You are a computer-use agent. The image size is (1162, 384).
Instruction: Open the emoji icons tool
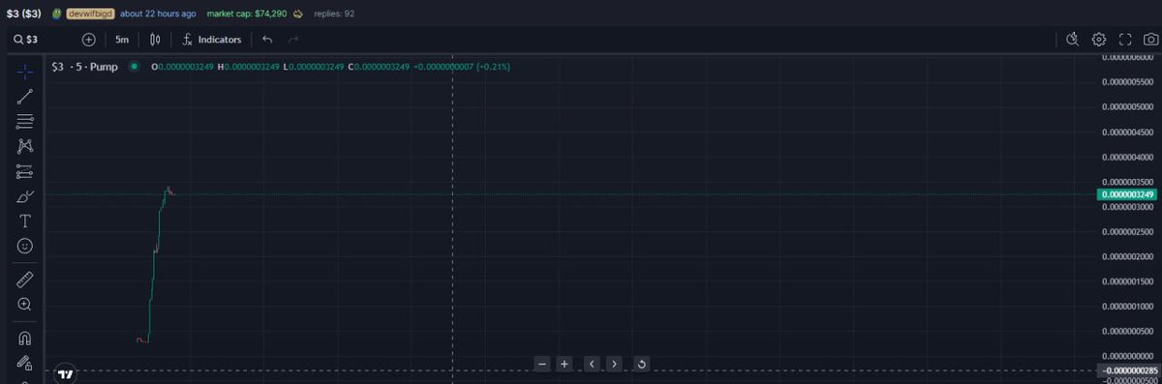[x=25, y=246]
